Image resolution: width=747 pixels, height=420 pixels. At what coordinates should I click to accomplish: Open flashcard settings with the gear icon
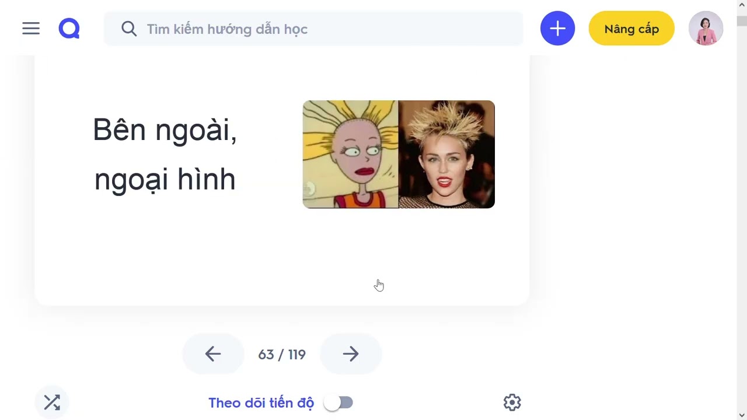[x=512, y=402]
